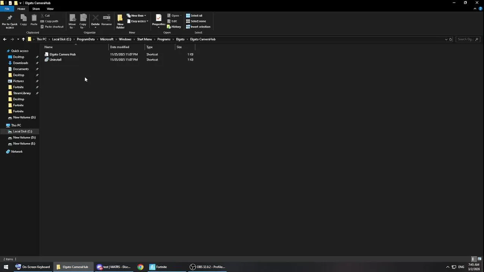The width and height of the screenshot is (484, 272).
Task: Click Select none in ribbon
Action: coord(196,21)
